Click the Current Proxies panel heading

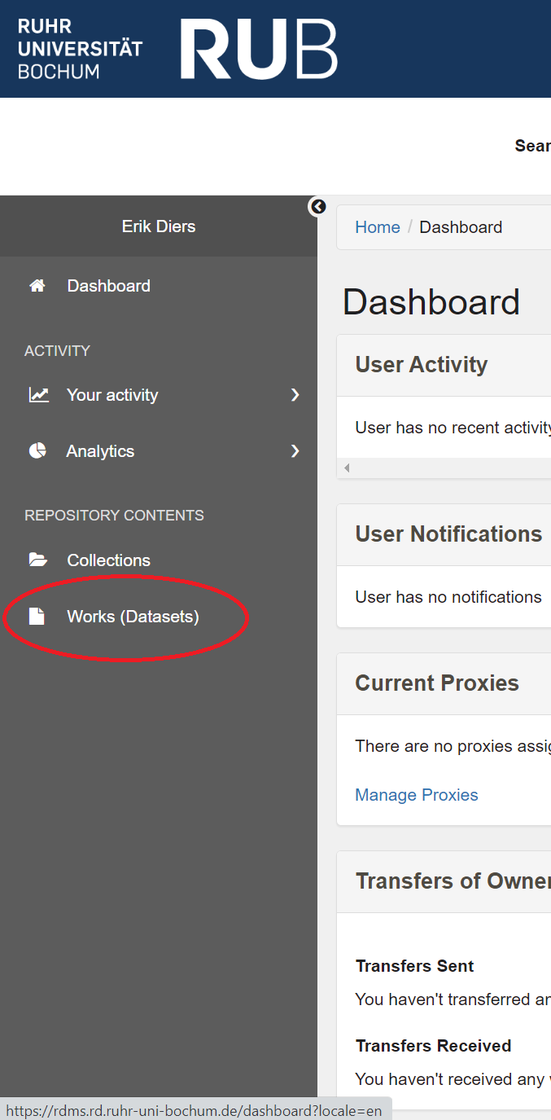[437, 683]
